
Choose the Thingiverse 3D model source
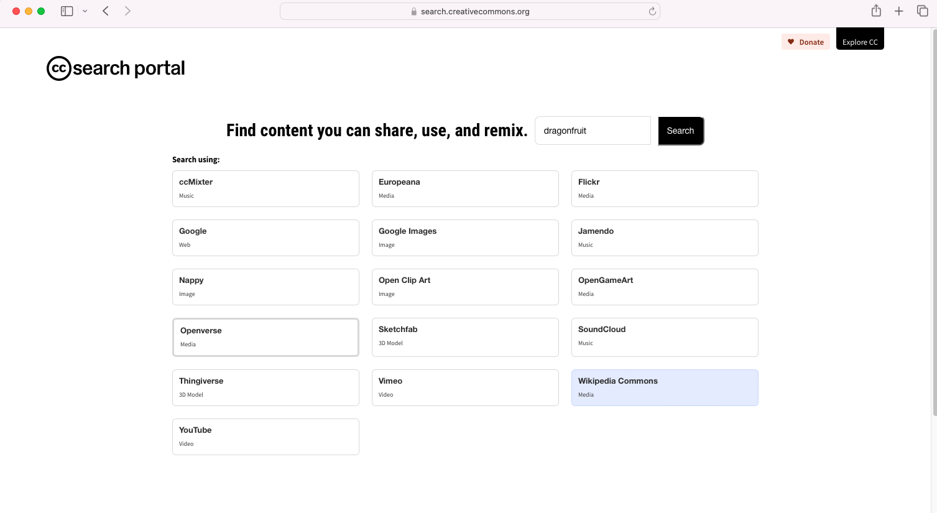265,387
